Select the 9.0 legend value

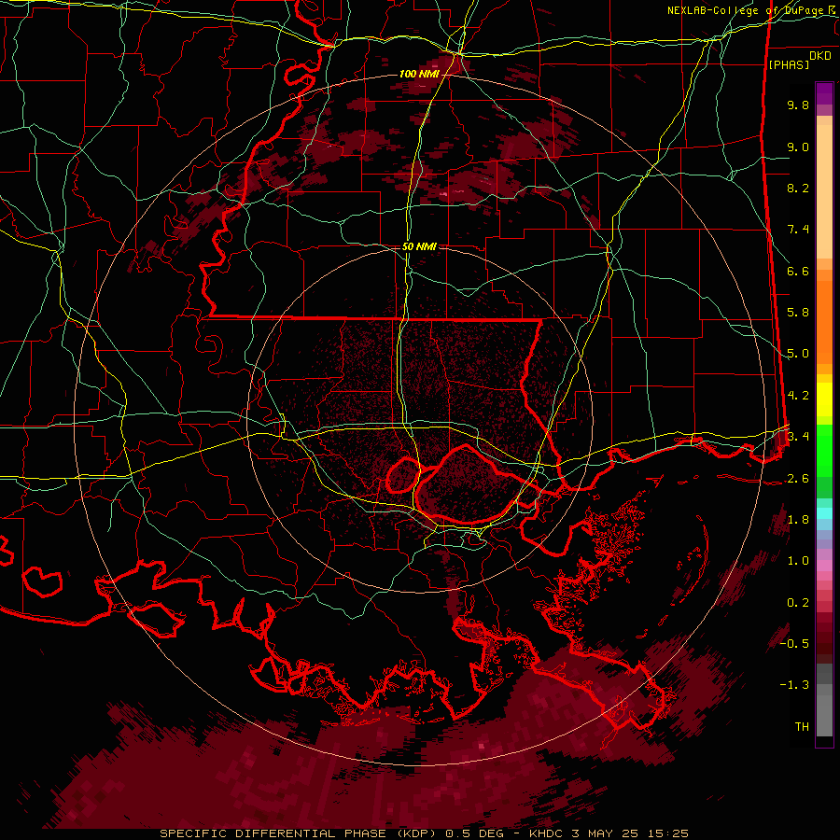tap(798, 147)
